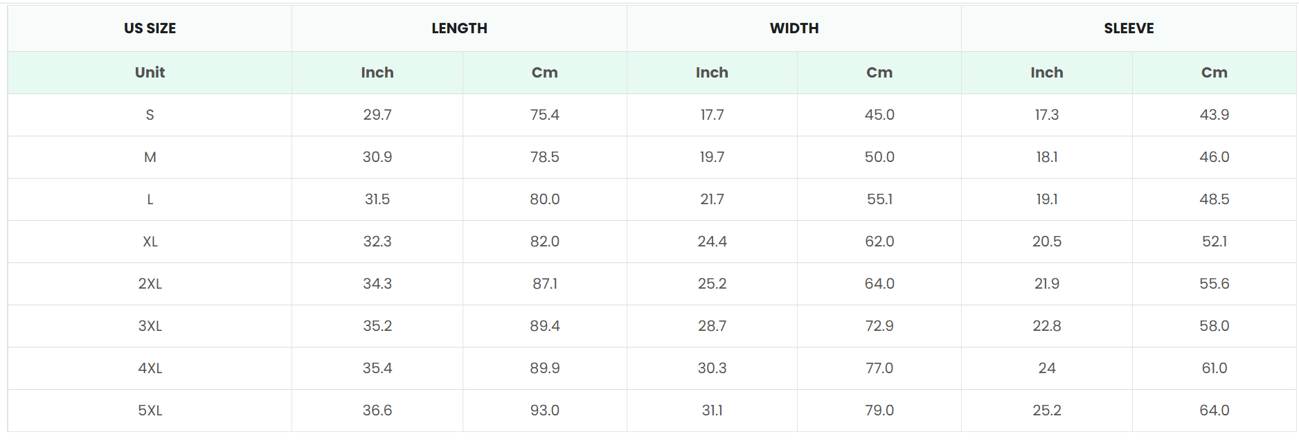Select the 93.0 length cm cell
The image size is (1299, 441).
(x=545, y=411)
